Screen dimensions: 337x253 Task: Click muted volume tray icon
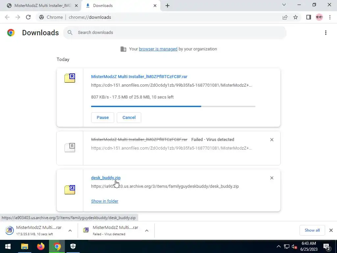pyautogui.click(x=295, y=246)
